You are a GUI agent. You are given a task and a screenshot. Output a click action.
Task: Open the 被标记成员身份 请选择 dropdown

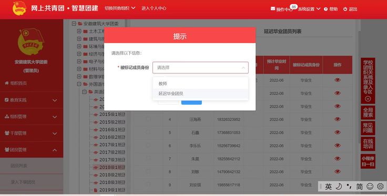(x=200, y=68)
